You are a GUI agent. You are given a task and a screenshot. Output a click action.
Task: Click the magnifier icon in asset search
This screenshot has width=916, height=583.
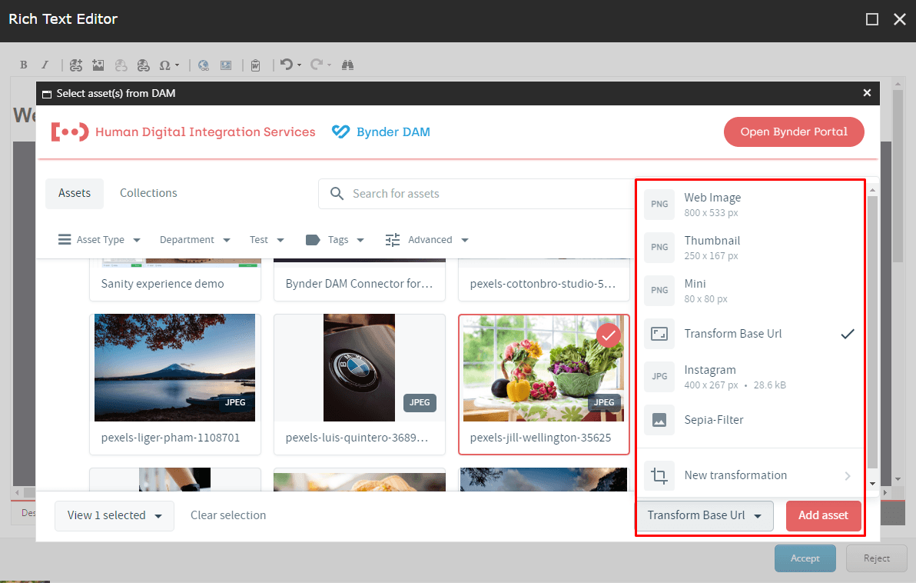click(x=337, y=194)
